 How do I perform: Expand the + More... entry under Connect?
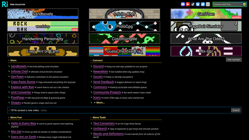click(99, 103)
